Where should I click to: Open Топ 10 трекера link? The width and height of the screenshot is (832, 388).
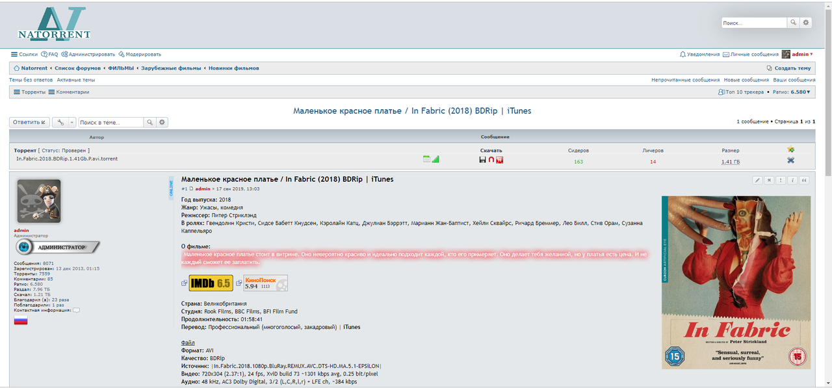741,92
